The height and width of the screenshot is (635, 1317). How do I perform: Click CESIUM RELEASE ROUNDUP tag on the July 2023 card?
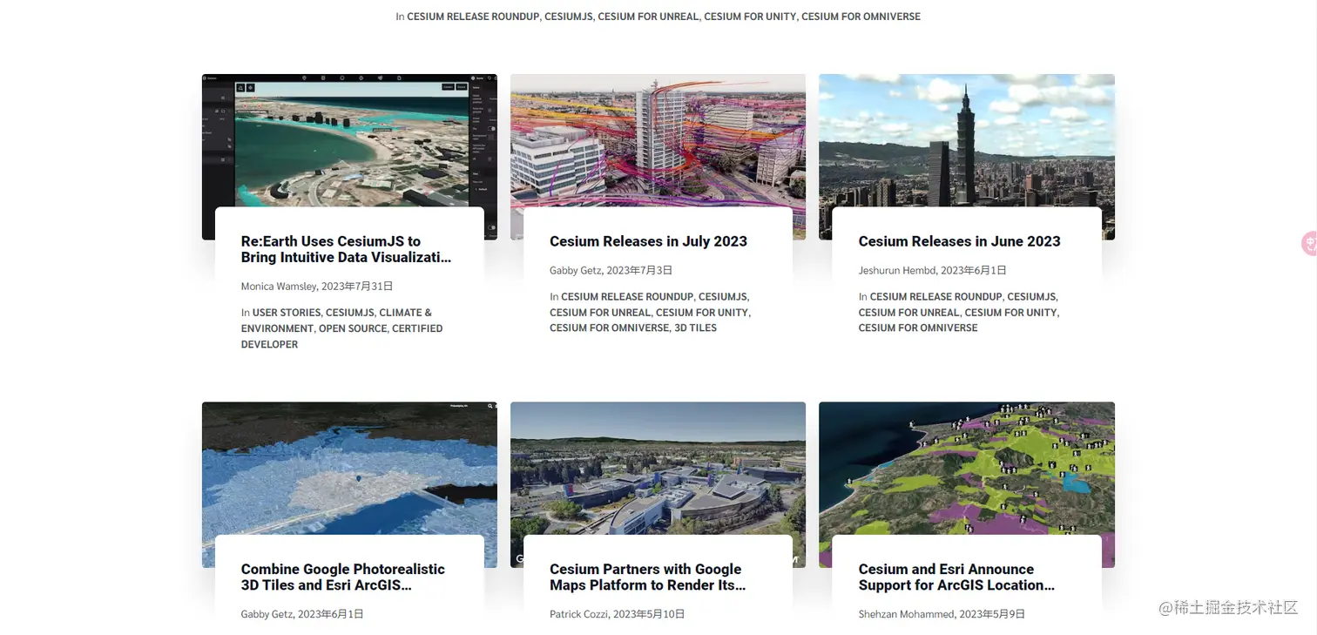(627, 297)
